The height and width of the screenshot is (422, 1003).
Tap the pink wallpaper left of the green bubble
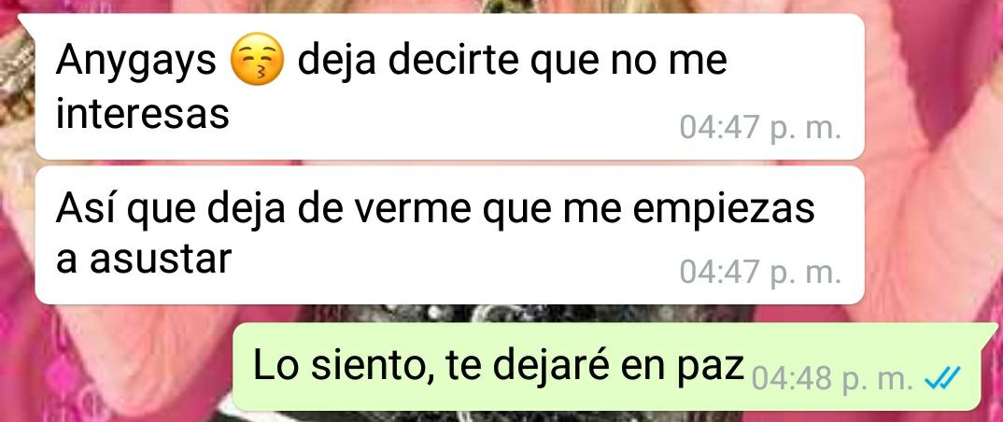tap(115, 364)
